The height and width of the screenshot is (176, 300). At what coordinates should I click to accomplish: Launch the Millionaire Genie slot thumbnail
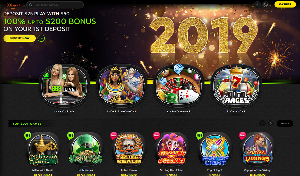(x=43, y=150)
